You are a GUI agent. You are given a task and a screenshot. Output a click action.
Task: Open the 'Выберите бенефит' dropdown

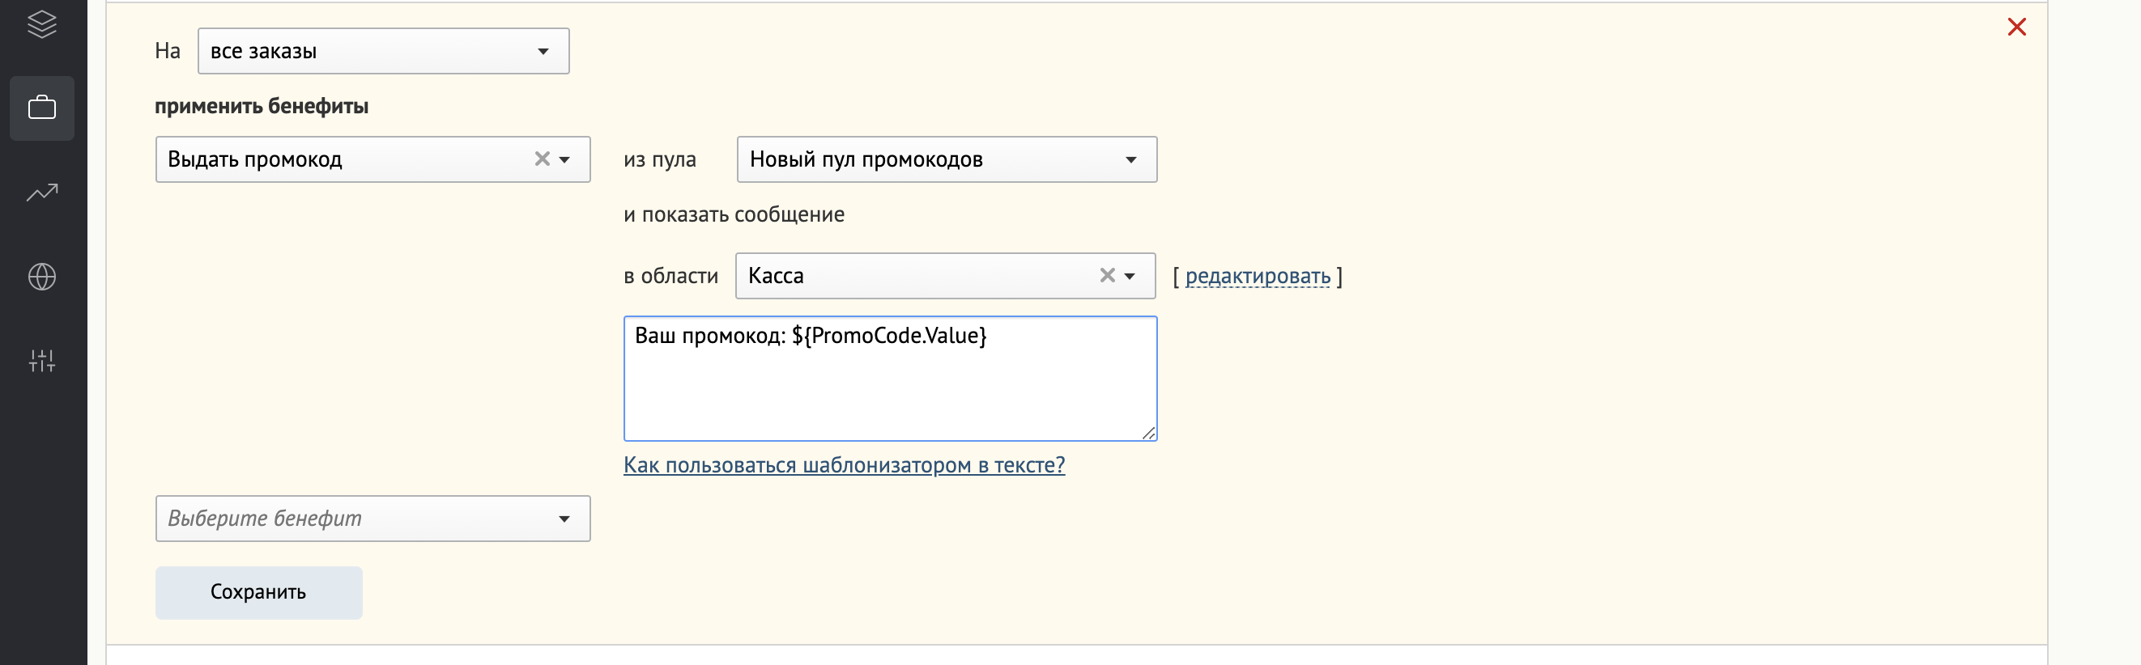click(372, 519)
